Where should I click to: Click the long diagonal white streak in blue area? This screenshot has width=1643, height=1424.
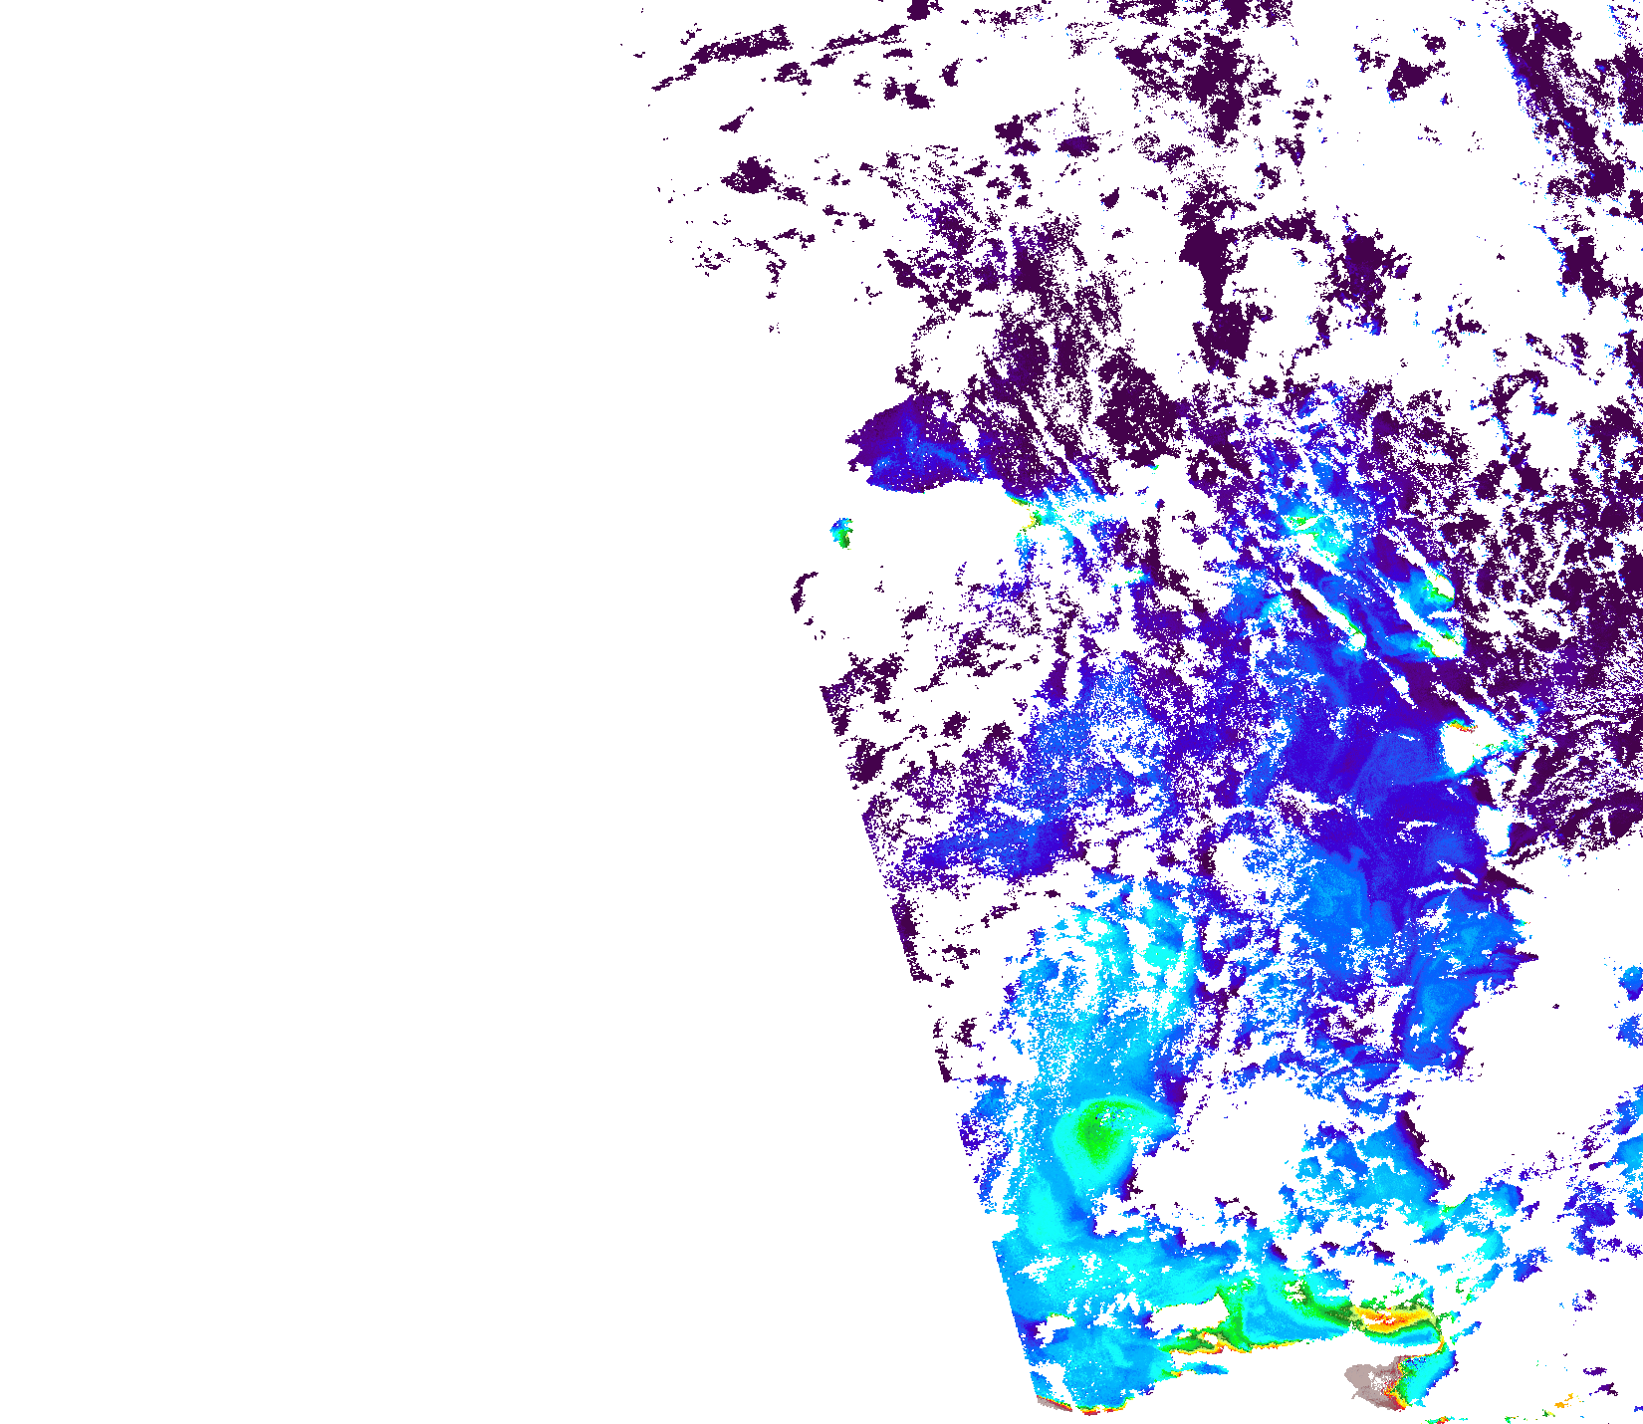[x=1324, y=607]
